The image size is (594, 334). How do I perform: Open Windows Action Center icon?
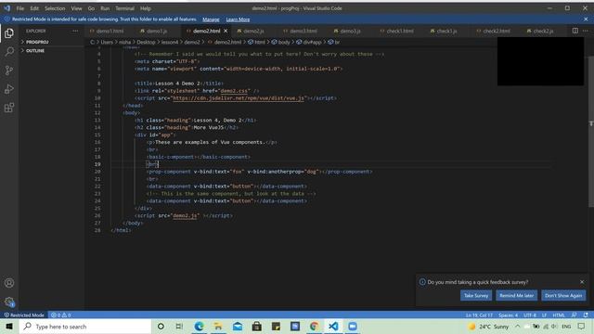coord(582,327)
